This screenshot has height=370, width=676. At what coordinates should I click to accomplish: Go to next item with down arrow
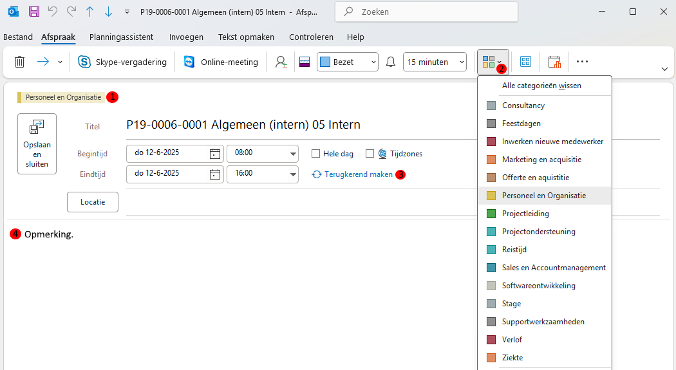click(x=108, y=12)
